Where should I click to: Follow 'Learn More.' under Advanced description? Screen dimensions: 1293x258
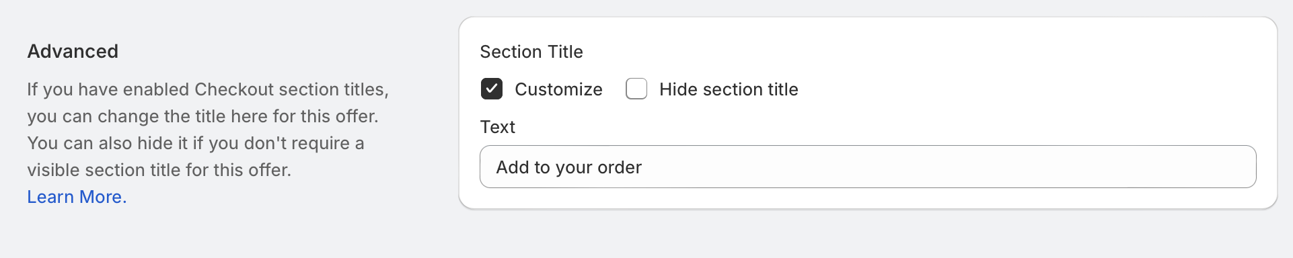(77, 197)
